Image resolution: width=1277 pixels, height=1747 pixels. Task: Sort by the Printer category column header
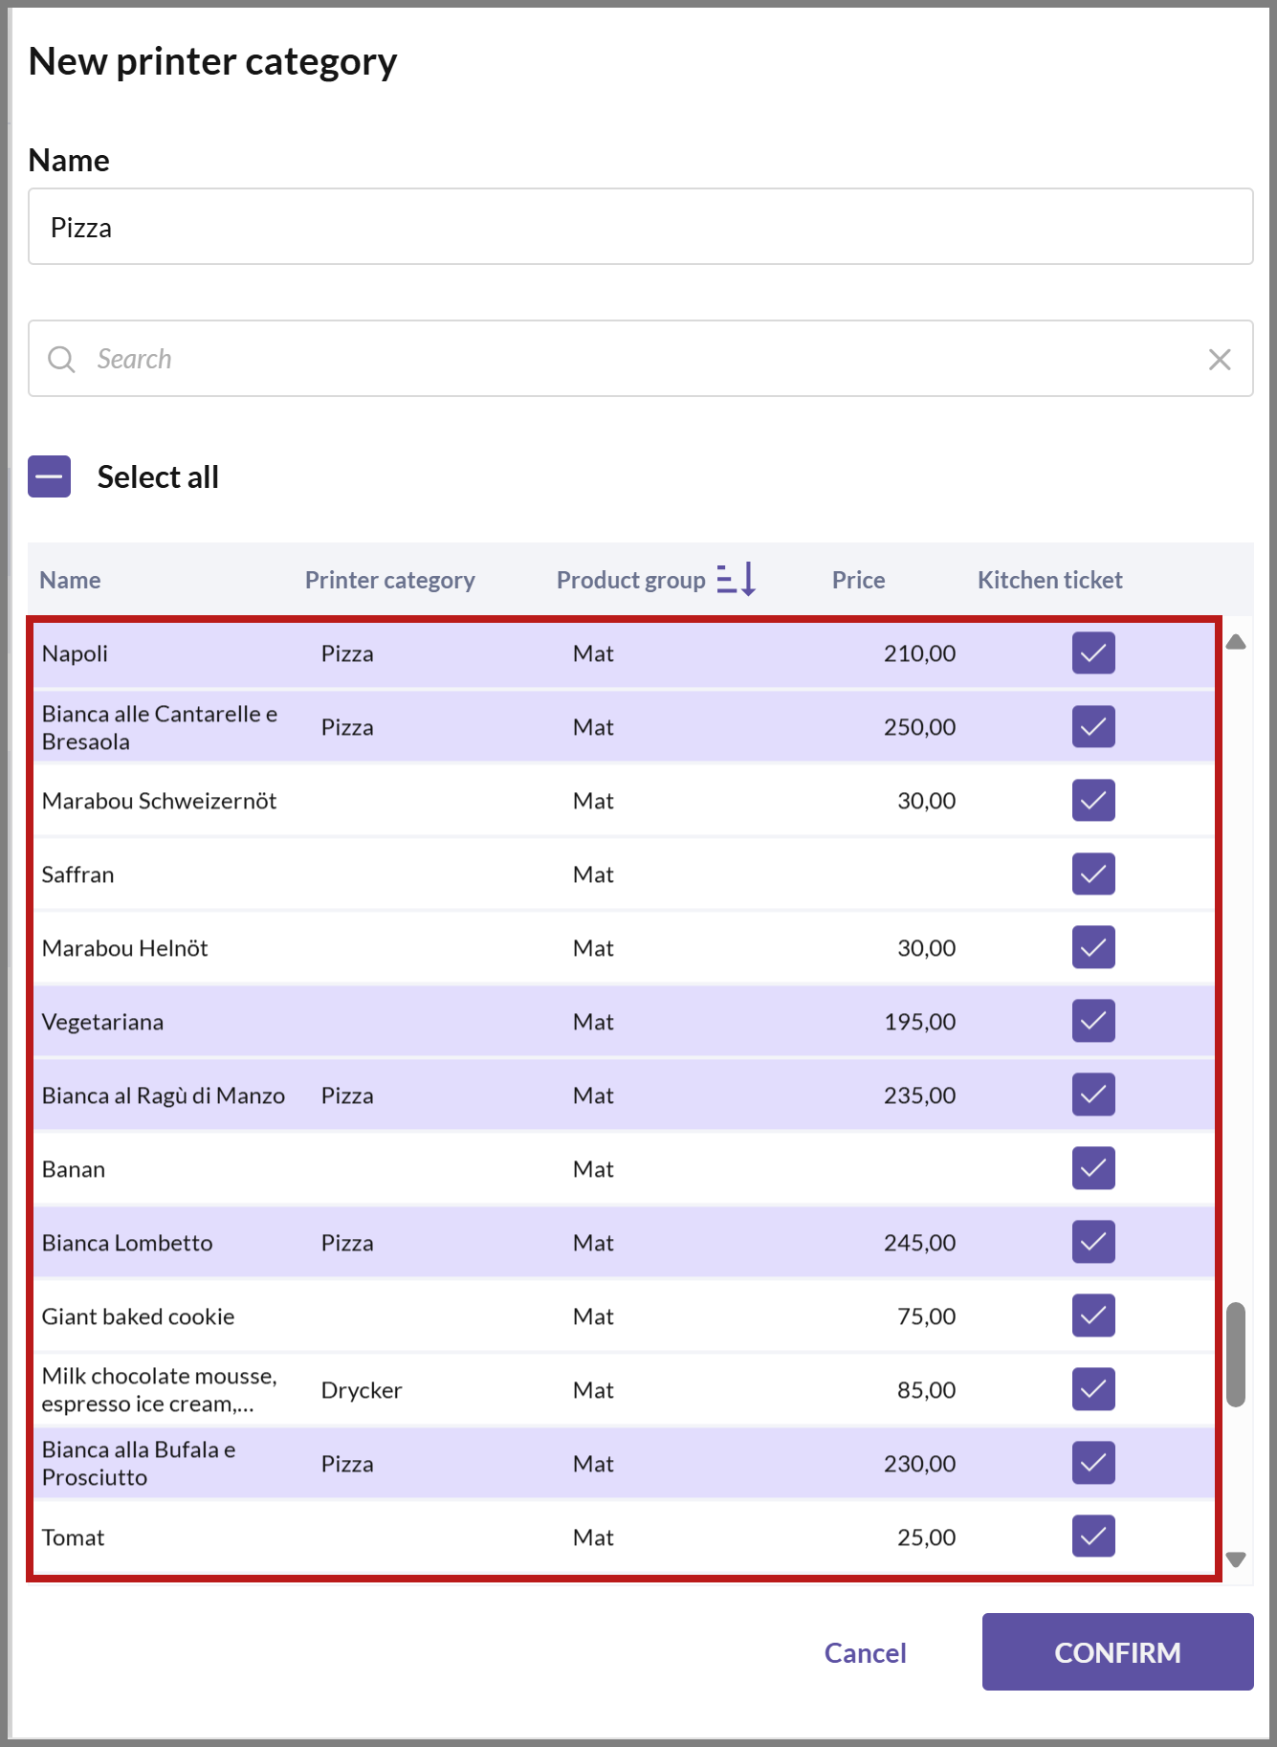click(390, 580)
